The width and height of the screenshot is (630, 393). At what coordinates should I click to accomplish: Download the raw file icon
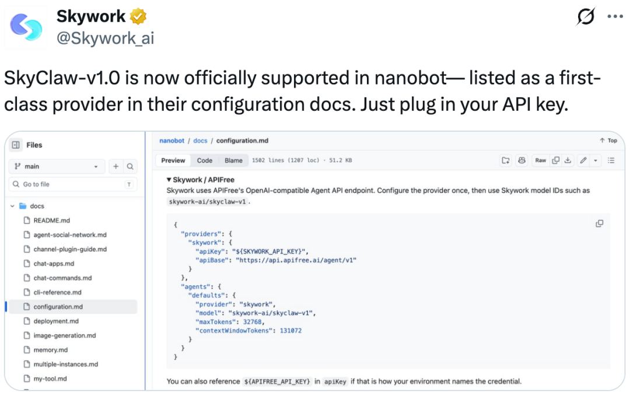click(568, 160)
